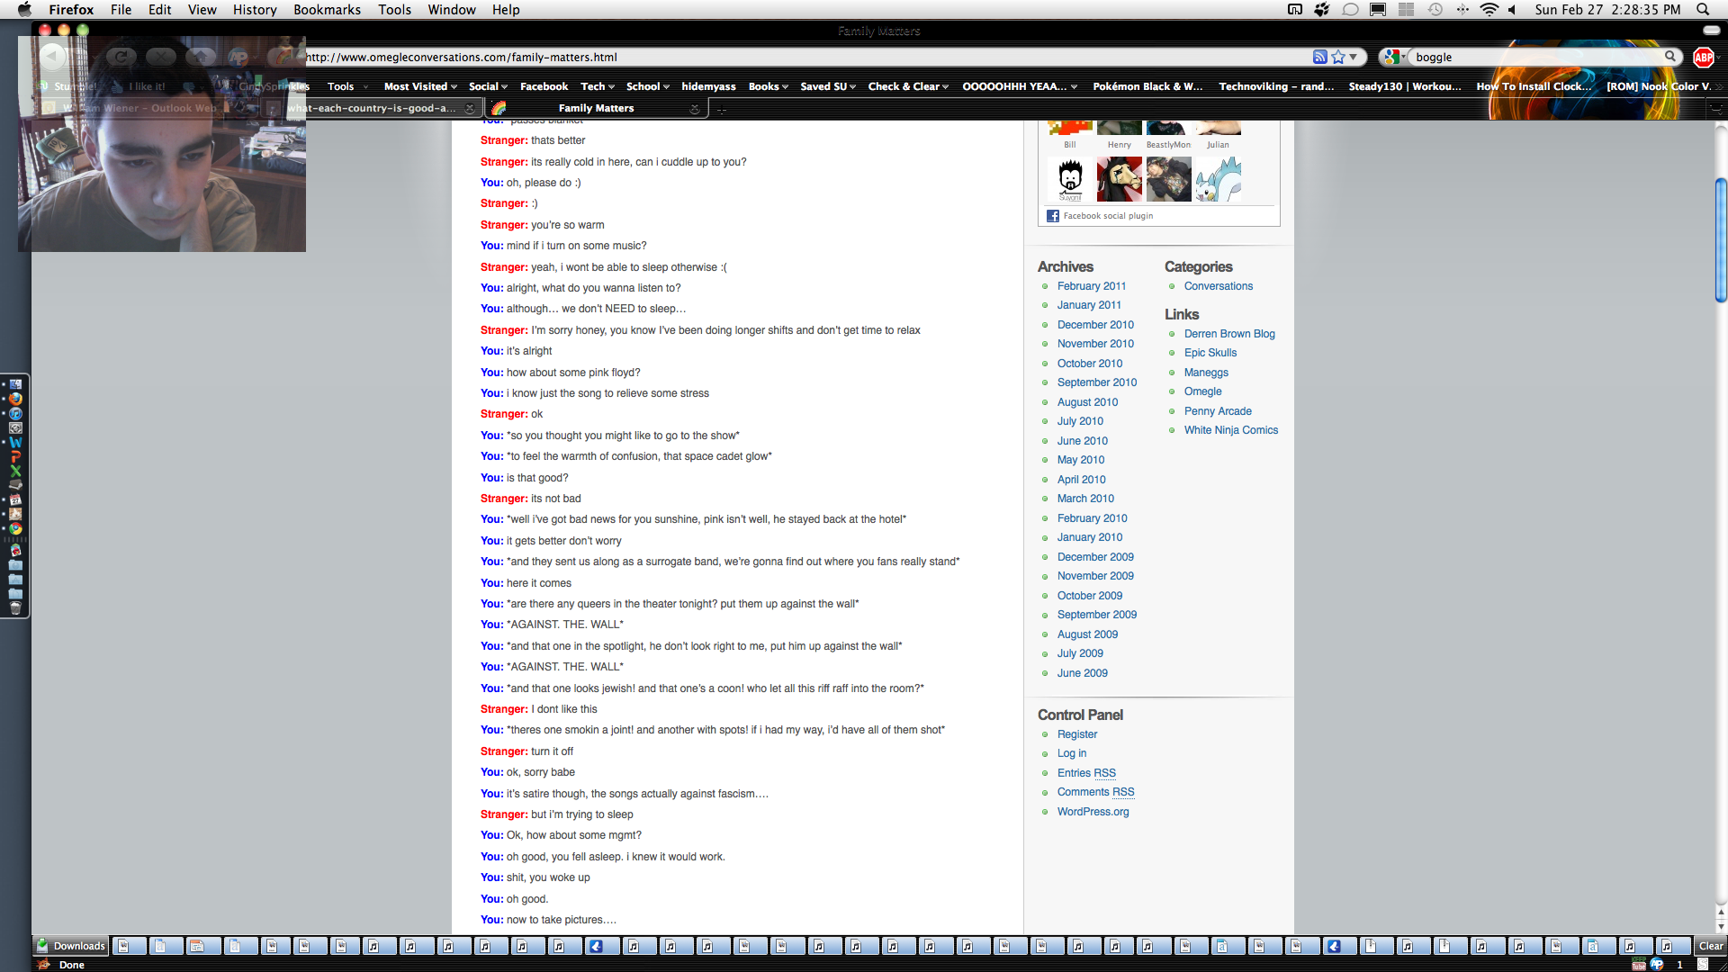Open the URL history dropdown arrow

coord(1354,57)
